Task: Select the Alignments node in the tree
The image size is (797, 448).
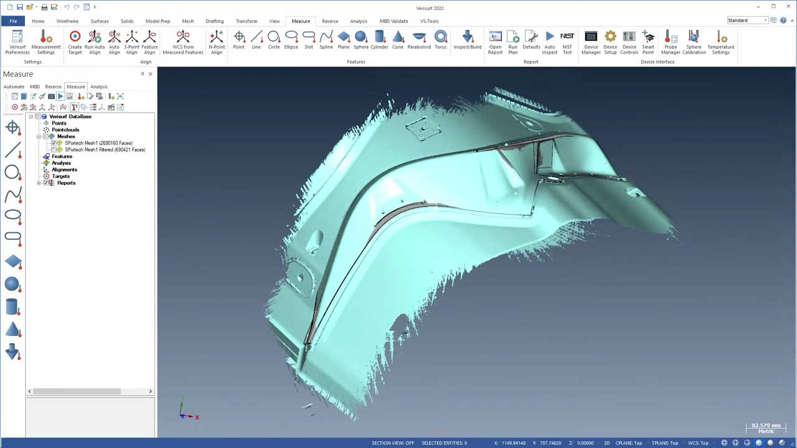Action: 64,170
